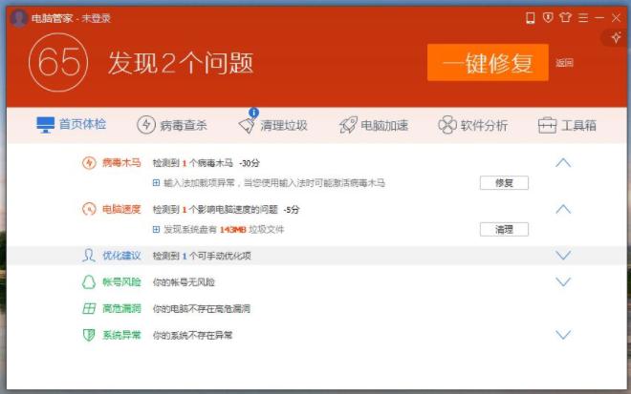Close the 电脑管家 window
The height and width of the screenshot is (394, 631).
(x=616, y=18)
